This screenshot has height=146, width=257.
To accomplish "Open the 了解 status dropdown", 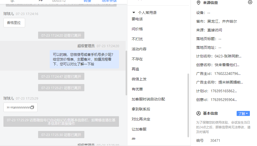I will click(x=243, y=114).
